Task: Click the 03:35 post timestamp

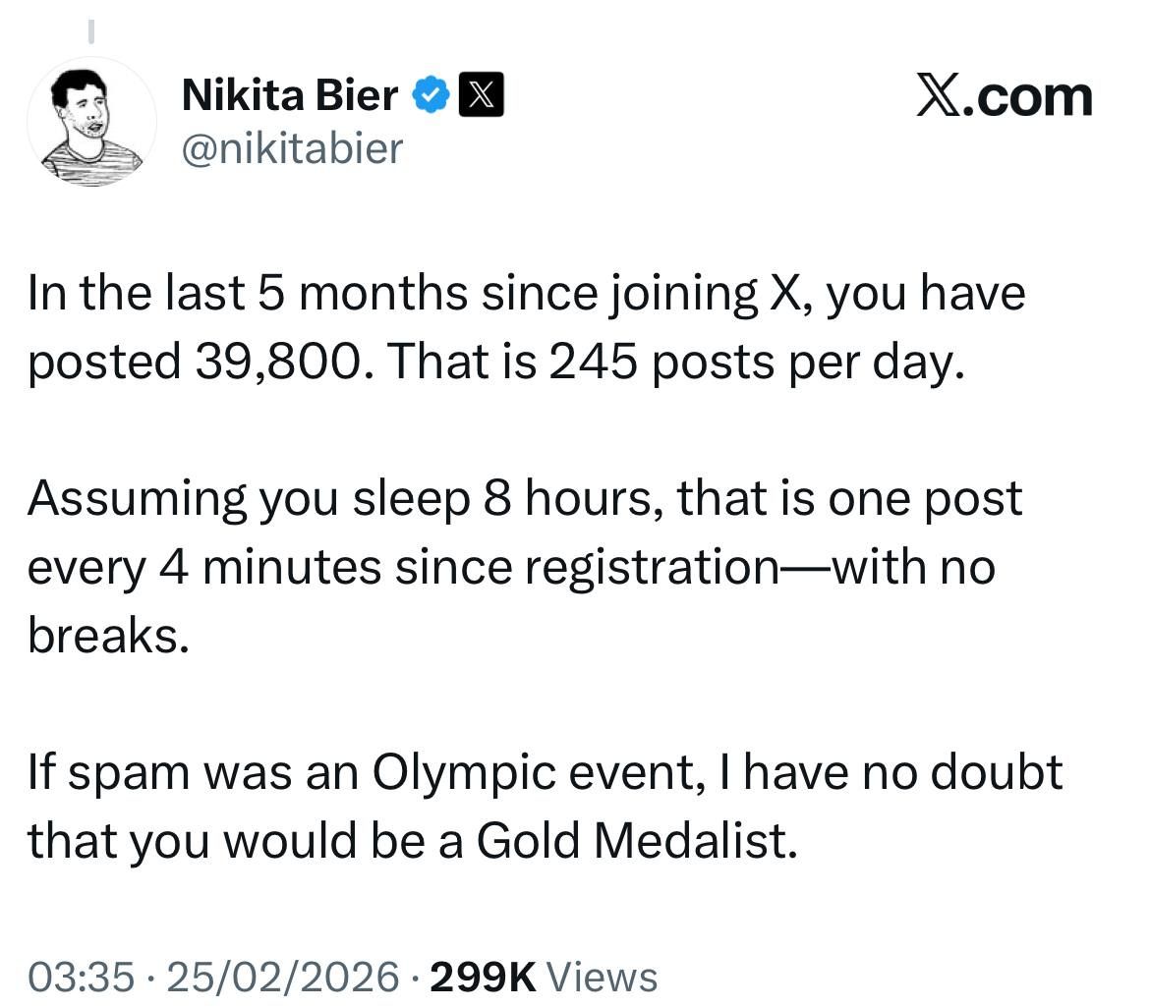Action: tap(80, 977)
